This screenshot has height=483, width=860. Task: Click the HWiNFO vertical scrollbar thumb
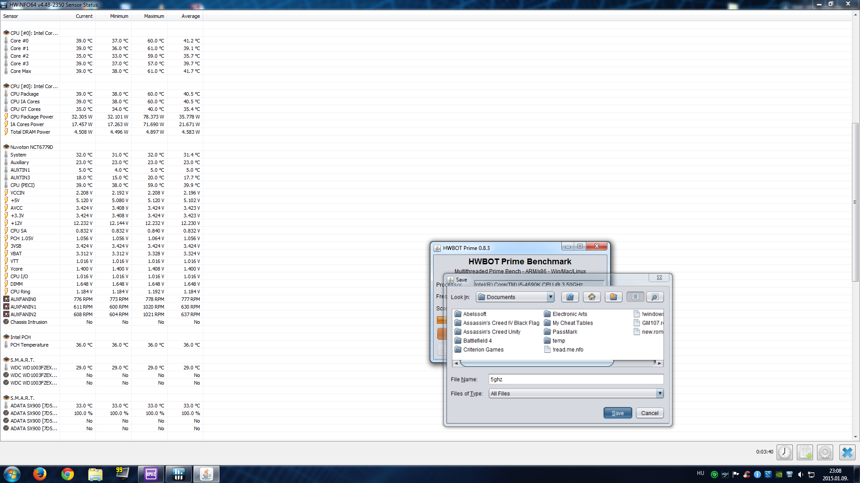click(855, 202)
